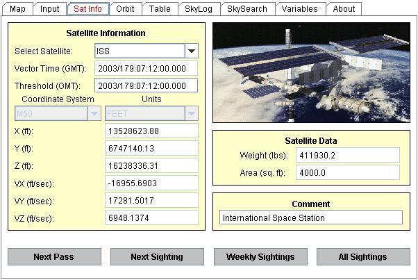View the Variables tab
The image size is (418, 280).
click(300, 9)
